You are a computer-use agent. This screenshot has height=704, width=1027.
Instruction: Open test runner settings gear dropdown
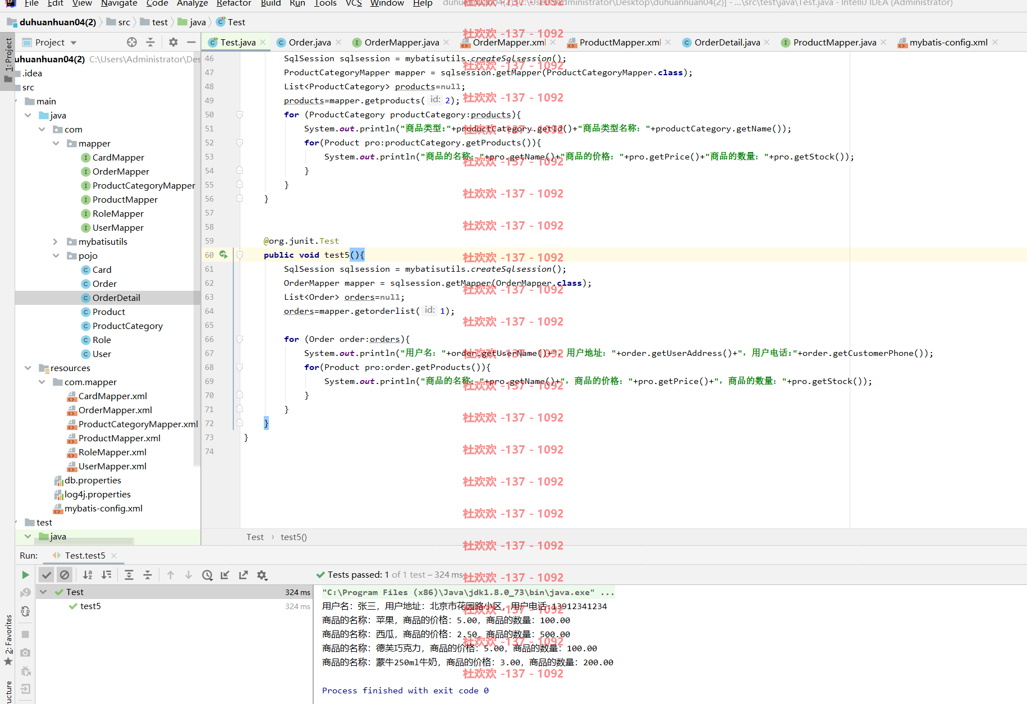point(262,575)
